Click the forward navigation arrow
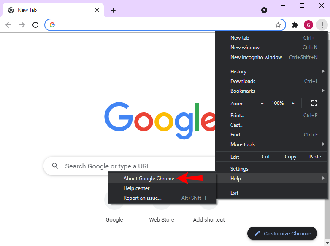This screenshot has width=330, height=246. click(x=22, y=25)
